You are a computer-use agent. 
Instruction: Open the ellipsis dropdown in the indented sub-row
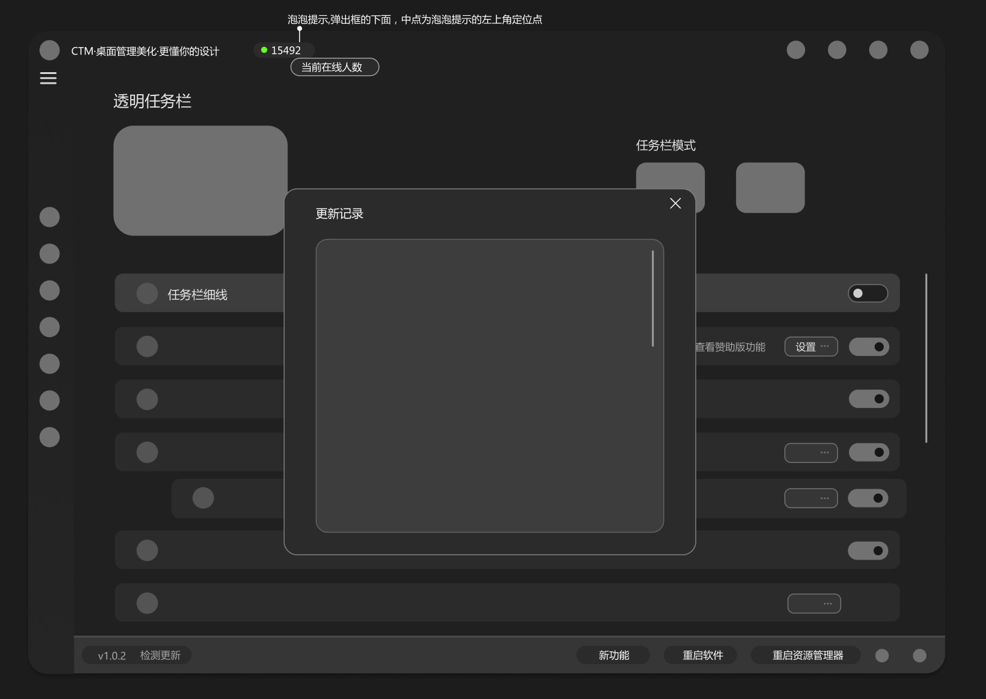tap(811, 498)
